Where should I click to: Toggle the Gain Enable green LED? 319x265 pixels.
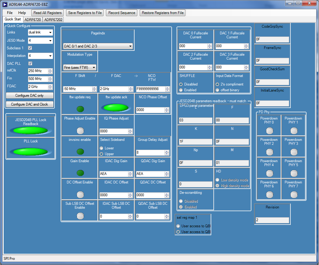[80, 173]
